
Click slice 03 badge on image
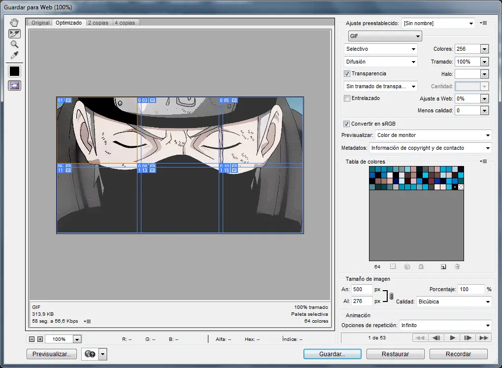147,100
